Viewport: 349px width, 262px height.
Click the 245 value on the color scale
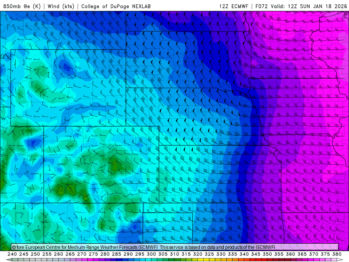pos(24,254)
